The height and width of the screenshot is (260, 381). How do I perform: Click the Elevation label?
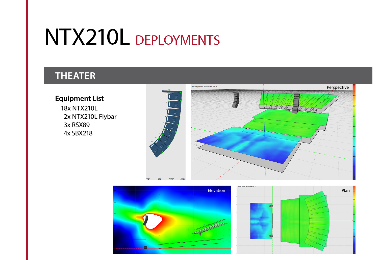[x=216, y=190]
